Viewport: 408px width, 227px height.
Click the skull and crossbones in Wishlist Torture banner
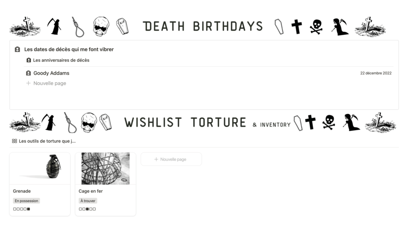click(x=329, y=122)
